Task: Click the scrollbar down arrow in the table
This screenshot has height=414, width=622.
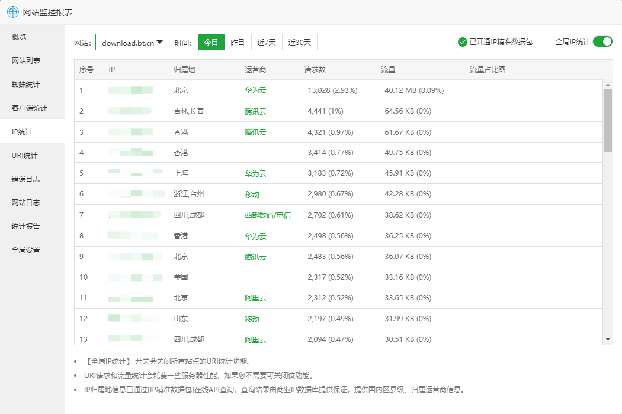Action: coord(608,339)
